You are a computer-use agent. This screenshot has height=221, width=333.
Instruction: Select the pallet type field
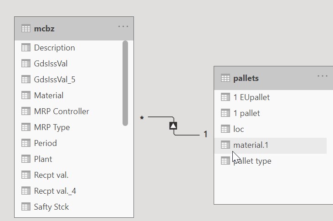271,161
